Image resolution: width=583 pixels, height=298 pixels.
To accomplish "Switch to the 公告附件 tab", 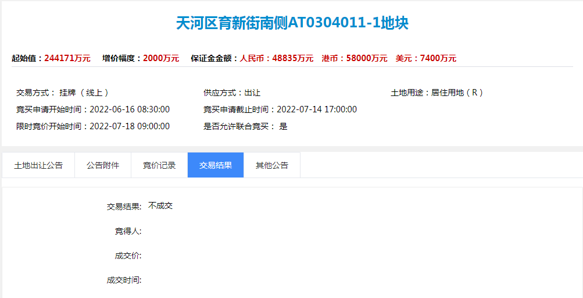I will (x=103, y=165).
